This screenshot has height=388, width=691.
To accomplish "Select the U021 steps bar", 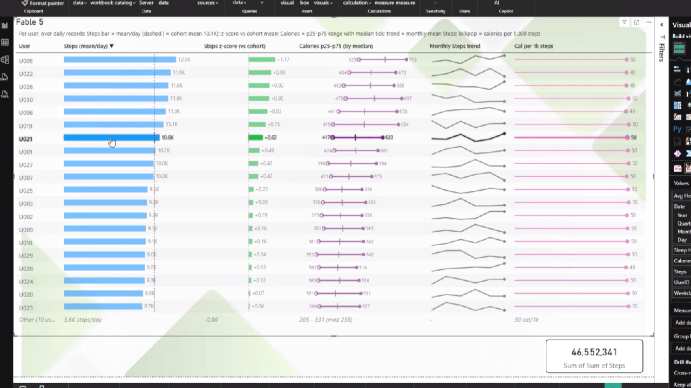I will (x=111, y=137).
